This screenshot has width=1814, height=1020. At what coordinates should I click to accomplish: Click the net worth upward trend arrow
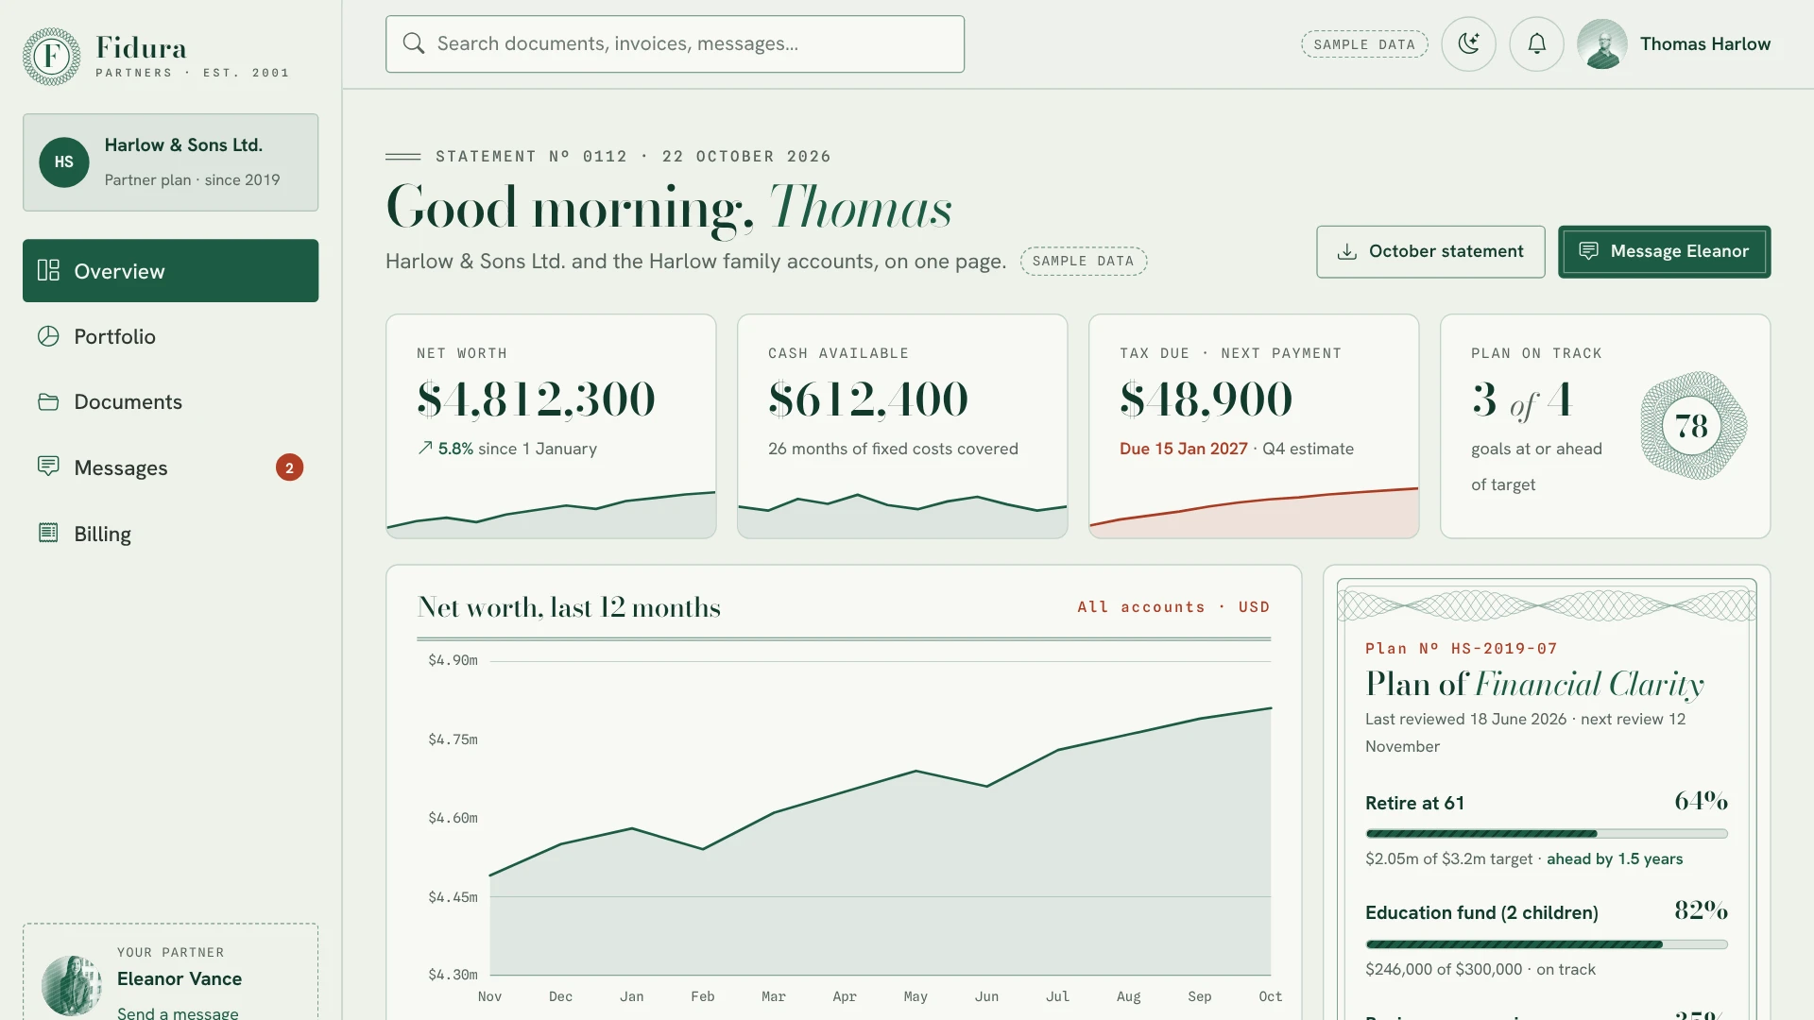425,449
